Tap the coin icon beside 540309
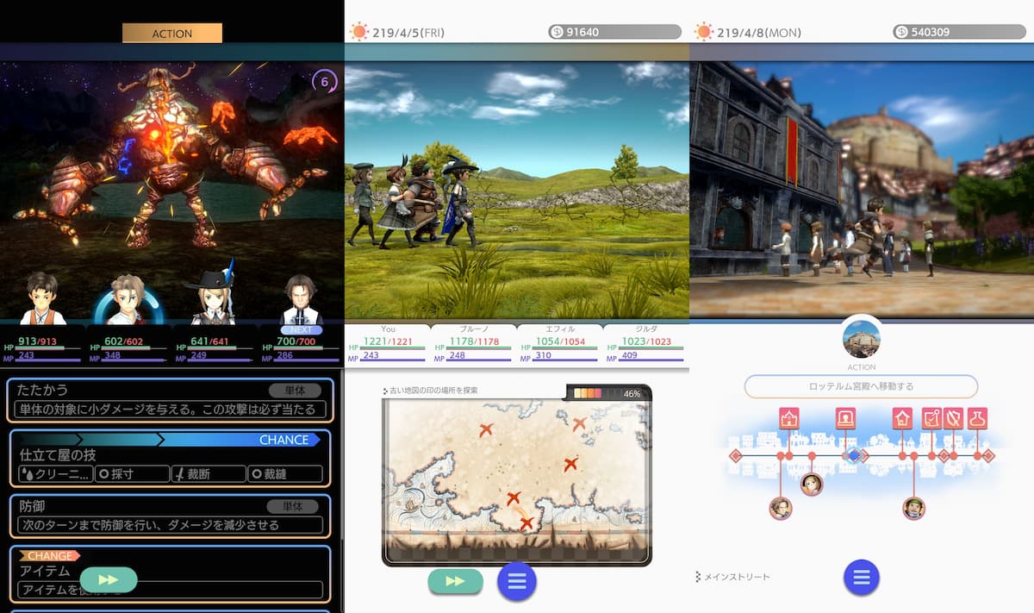The image size is (1034, 613). click(x=901, y=32)
